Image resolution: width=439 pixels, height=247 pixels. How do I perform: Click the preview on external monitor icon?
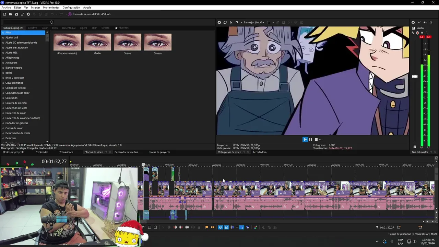225,22
